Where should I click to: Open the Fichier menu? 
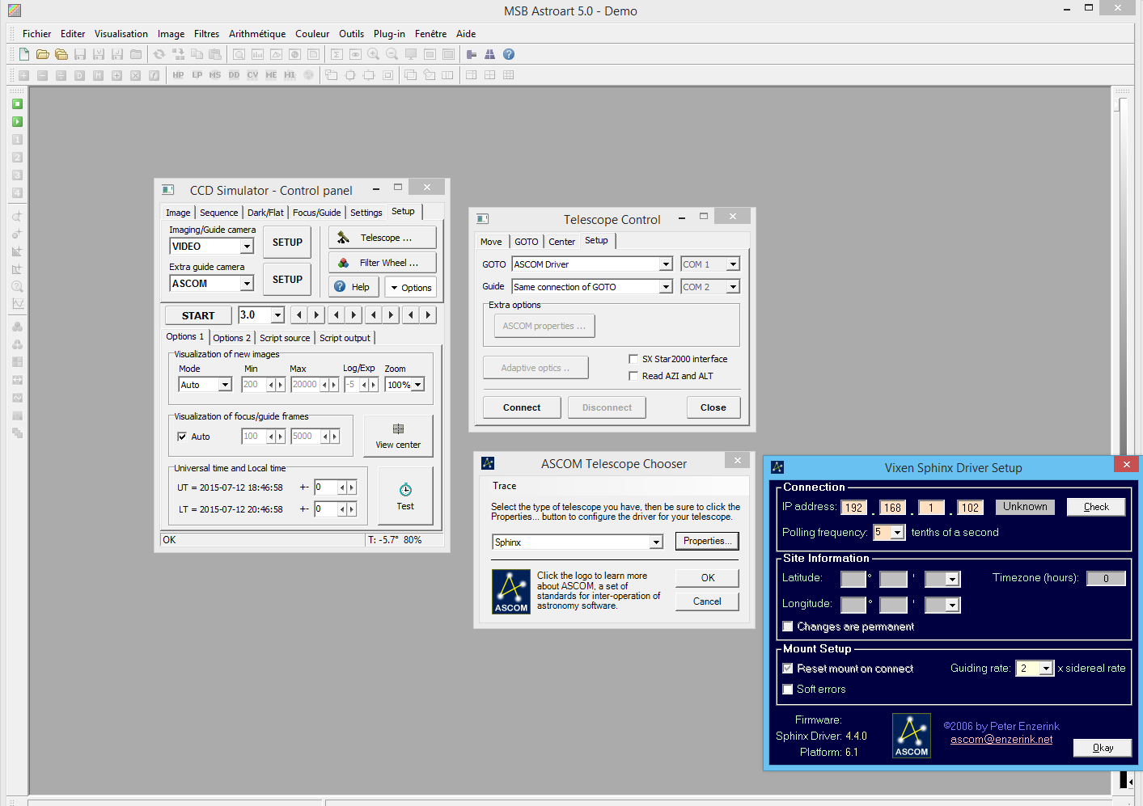tap(36, 34)
